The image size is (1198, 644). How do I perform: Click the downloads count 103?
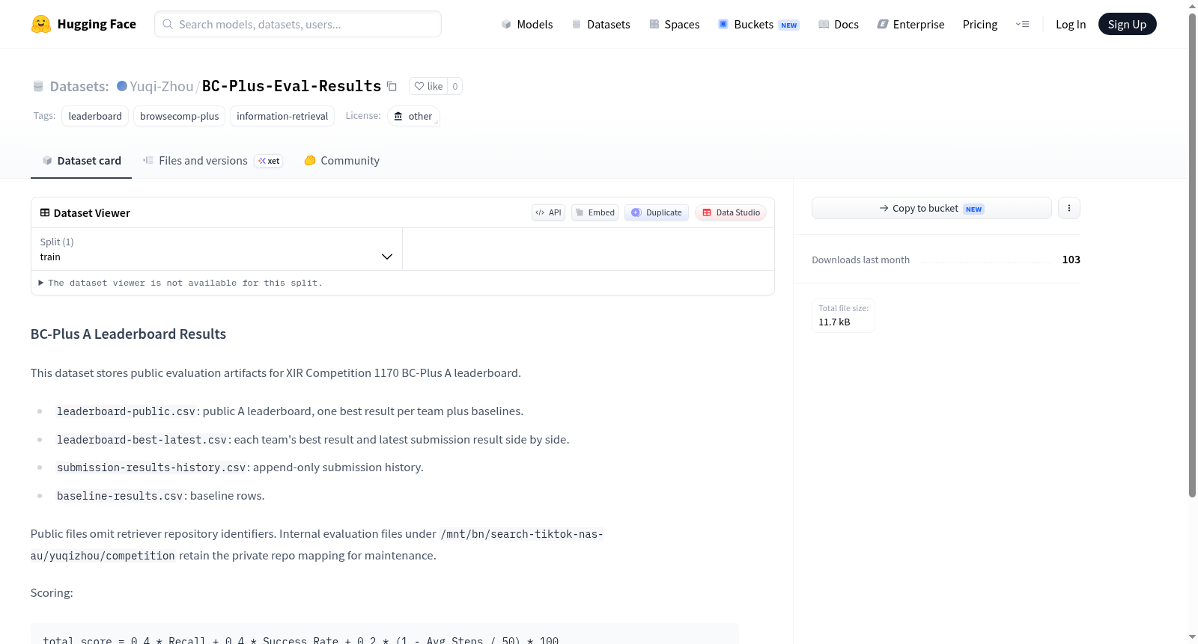[1071, 260]
